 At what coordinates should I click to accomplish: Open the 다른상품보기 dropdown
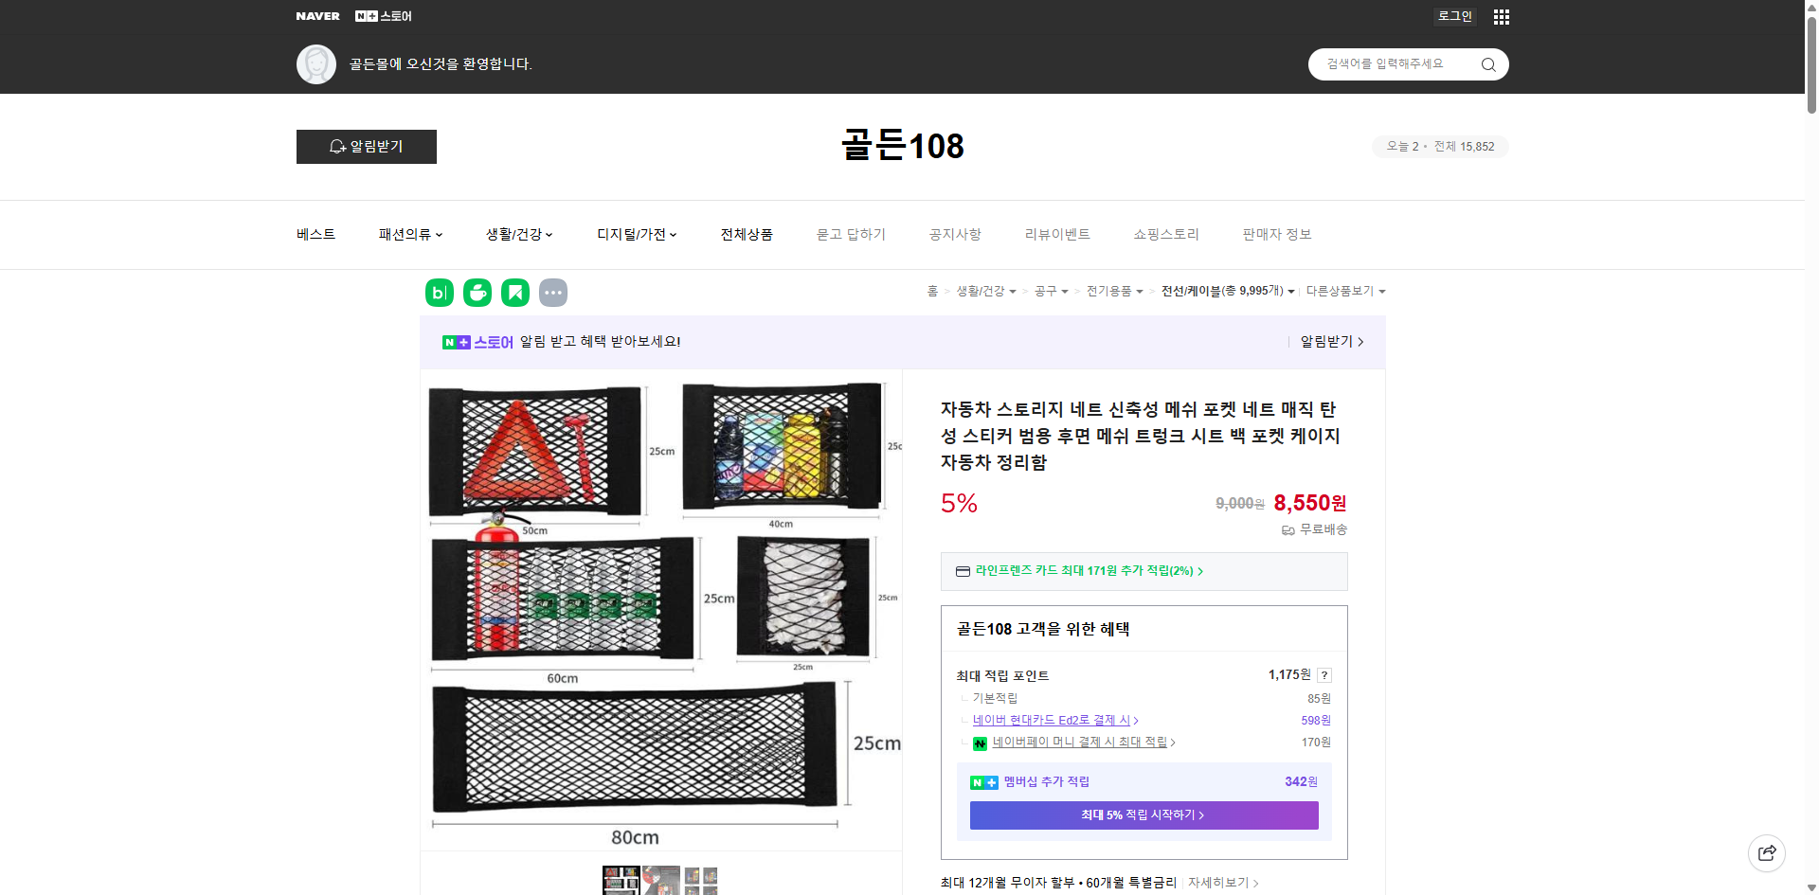1345,292
